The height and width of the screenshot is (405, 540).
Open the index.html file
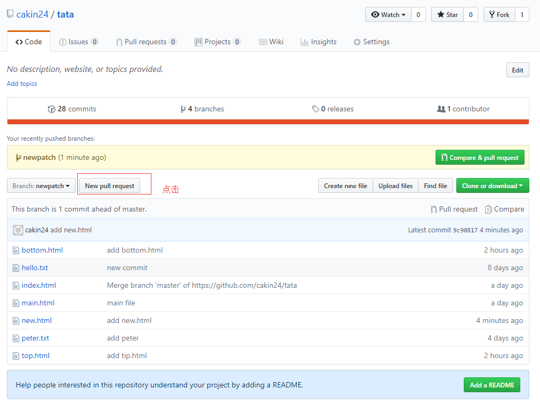(38, 285)
